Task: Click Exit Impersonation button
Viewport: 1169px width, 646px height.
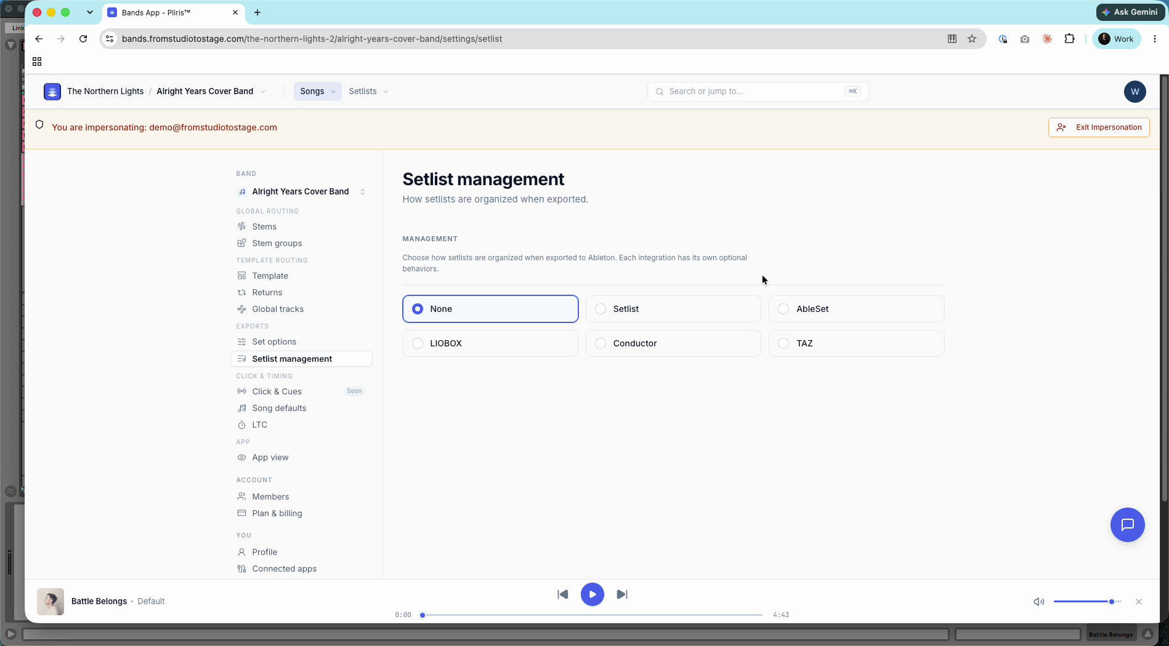Action: point(1099,127)
